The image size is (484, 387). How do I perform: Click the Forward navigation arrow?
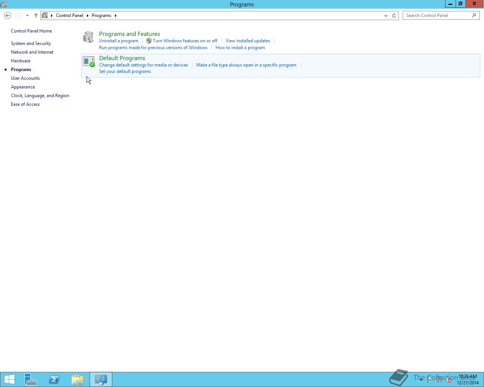pos(18,15)
